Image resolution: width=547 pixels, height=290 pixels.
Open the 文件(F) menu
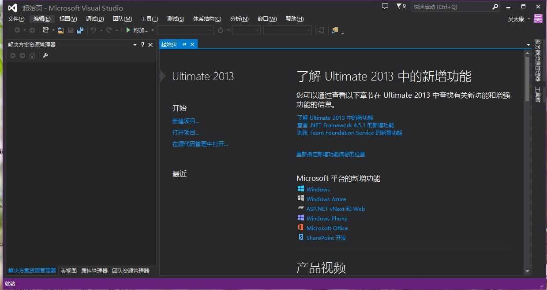pyautogui.click(x=16, y=19)
